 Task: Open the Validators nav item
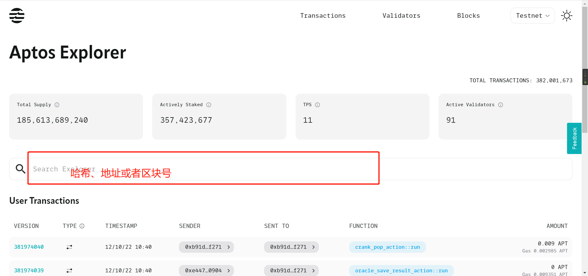click(401, 16)
